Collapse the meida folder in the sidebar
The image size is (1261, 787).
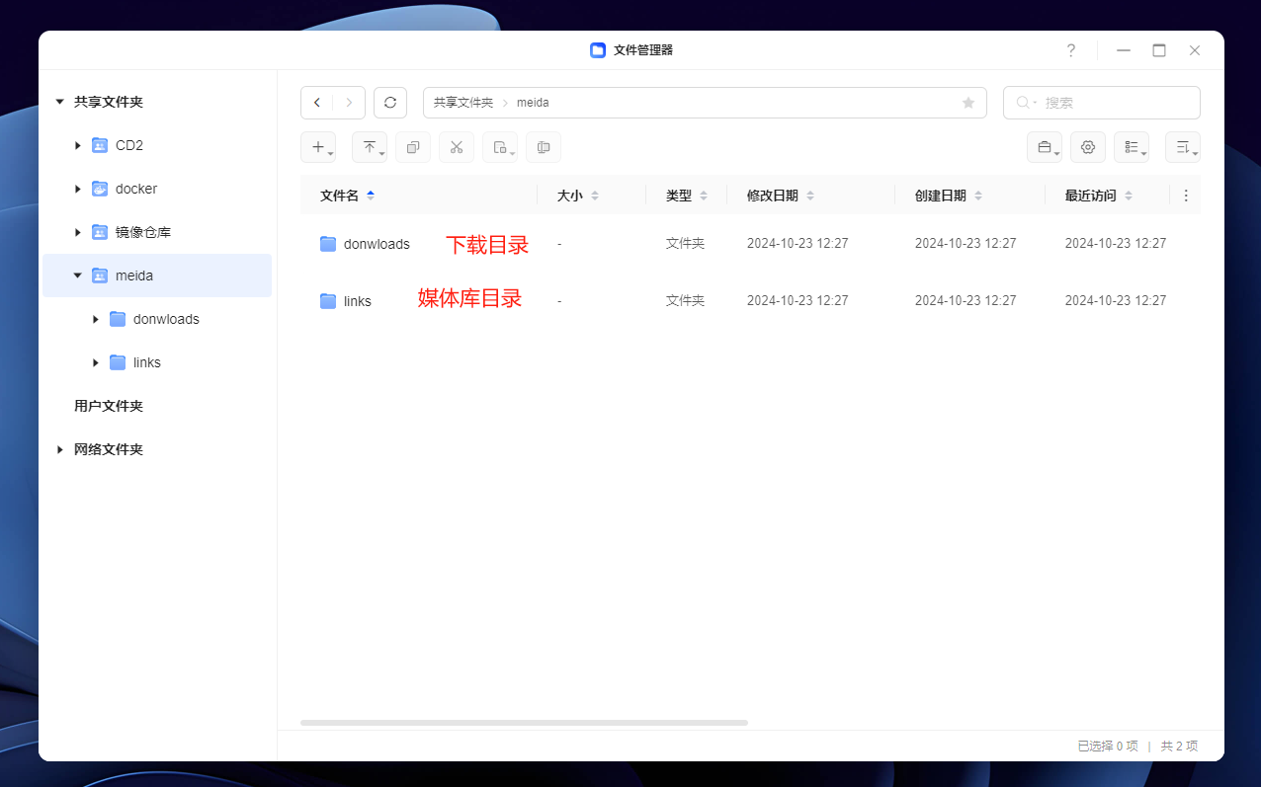pos(78,275)
